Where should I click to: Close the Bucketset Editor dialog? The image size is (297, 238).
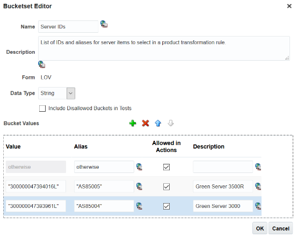click(289, 6)
